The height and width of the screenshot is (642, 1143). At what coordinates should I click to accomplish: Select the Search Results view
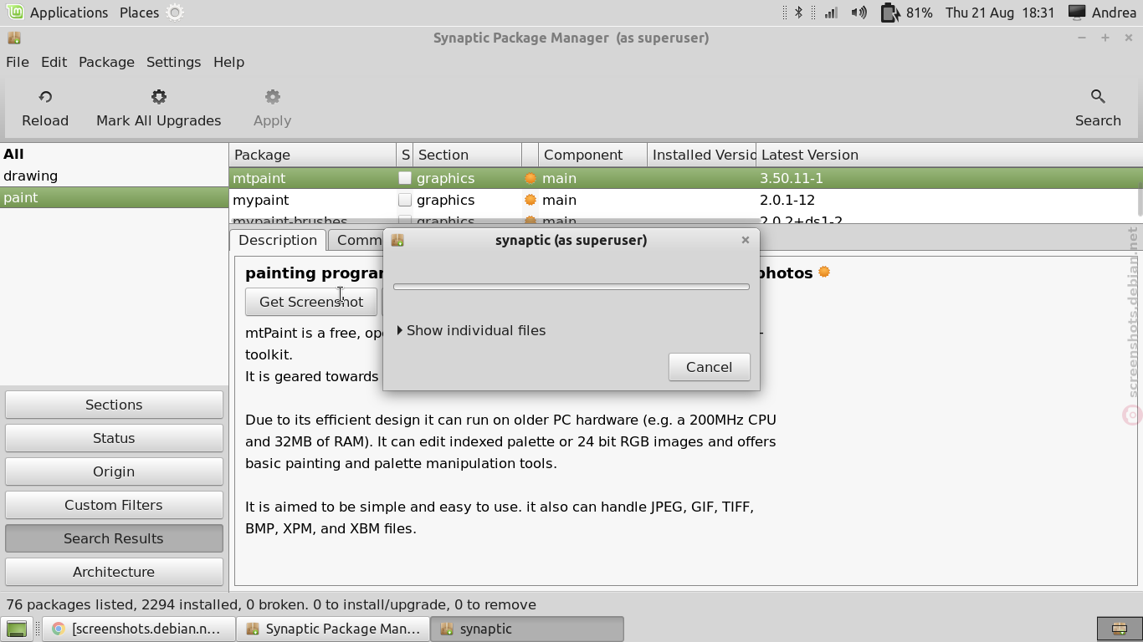point(114,538)
